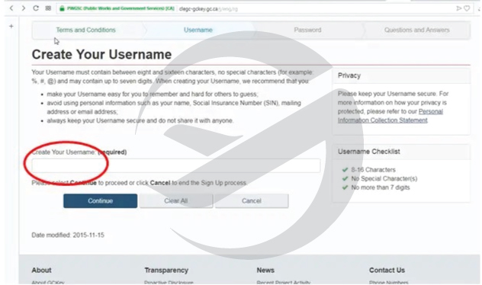Click the About footer heading
Viewport: 482px width, 285px height.
point(41,271)
